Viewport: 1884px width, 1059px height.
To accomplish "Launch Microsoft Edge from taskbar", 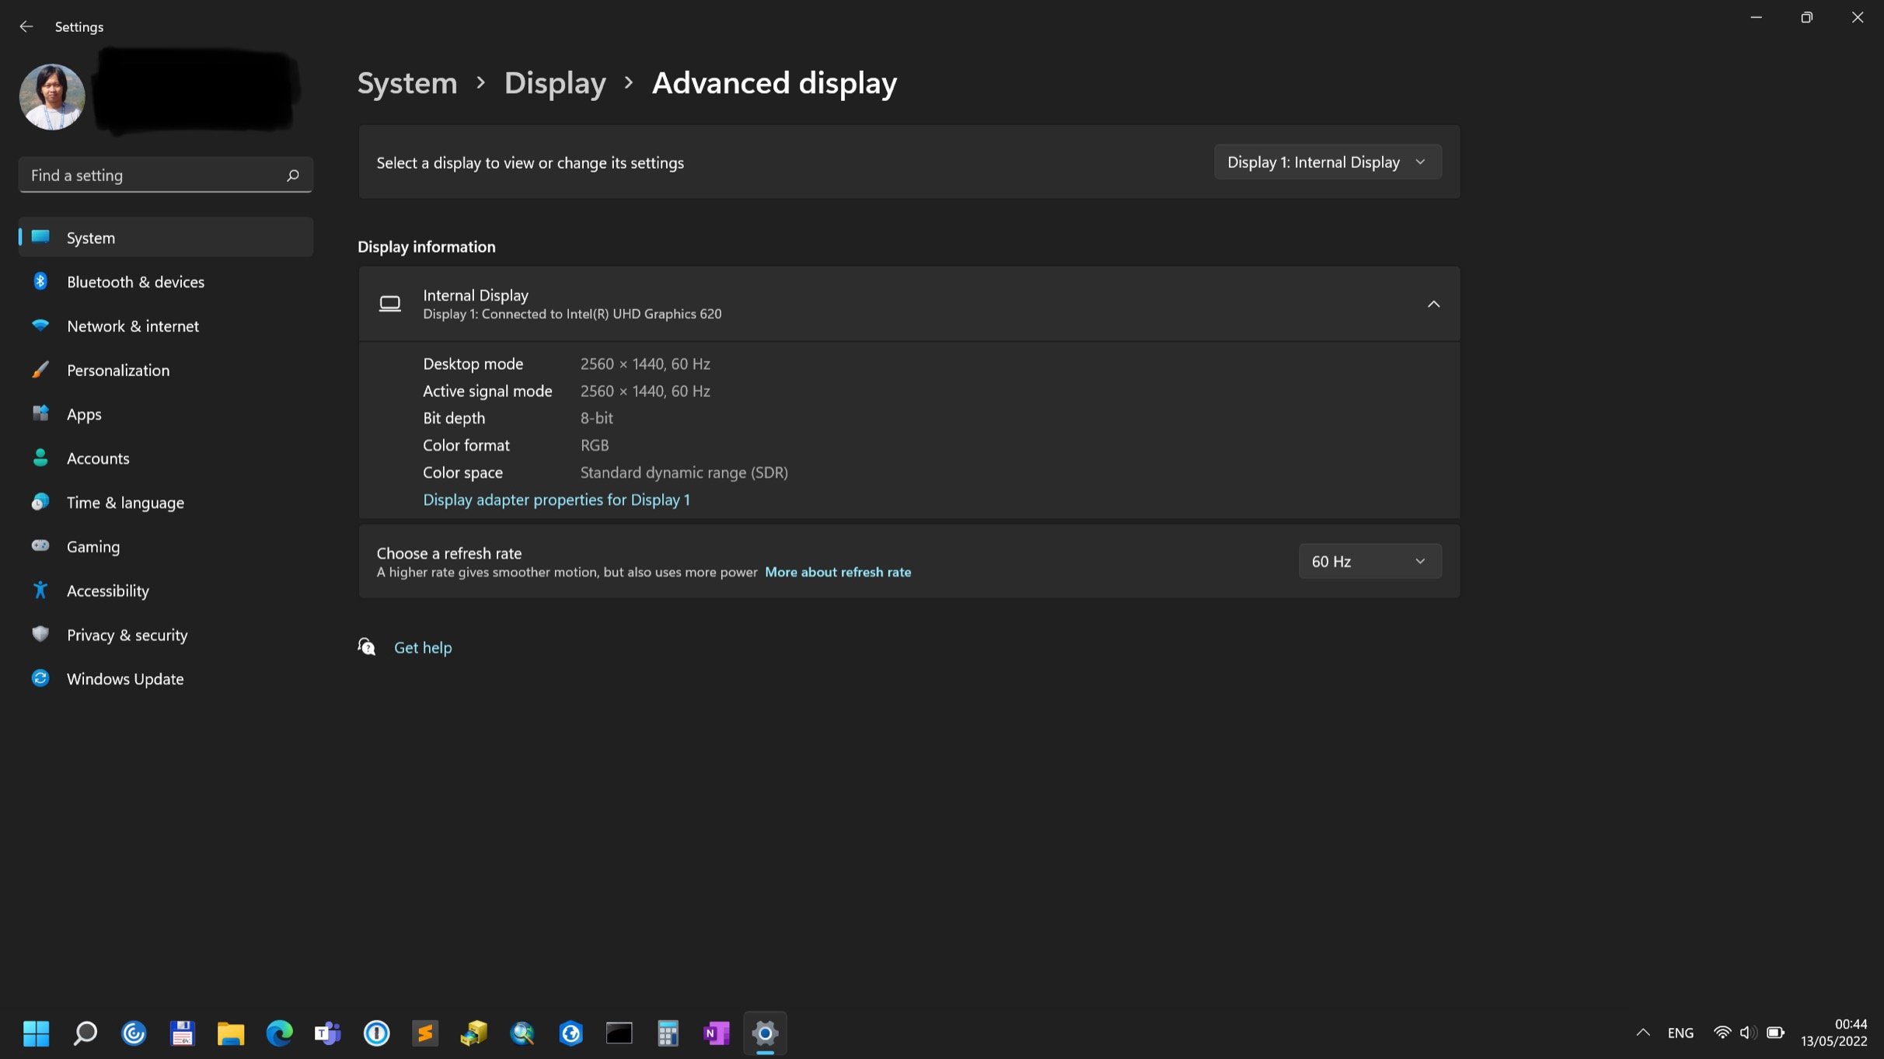I will [279, 1033].
